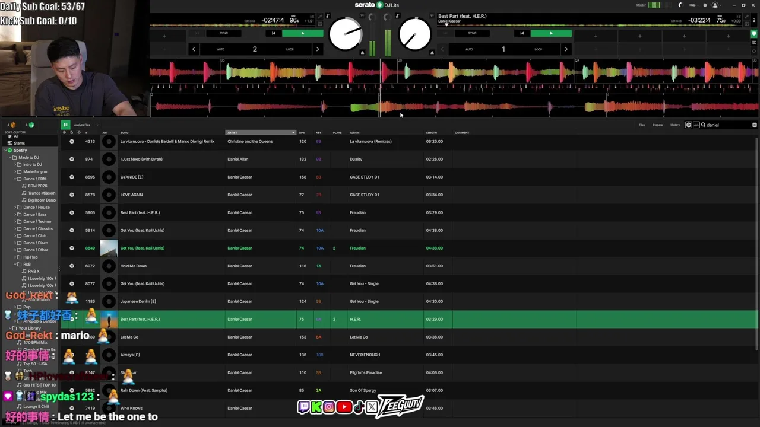This screenshot has height=427, width=760.
Task: Toggle LOOP on right deck
Action: (538, 49)
